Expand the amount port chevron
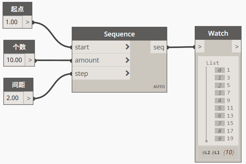The width and height of the screenshot is (246, 164). (x=127, y=60)
